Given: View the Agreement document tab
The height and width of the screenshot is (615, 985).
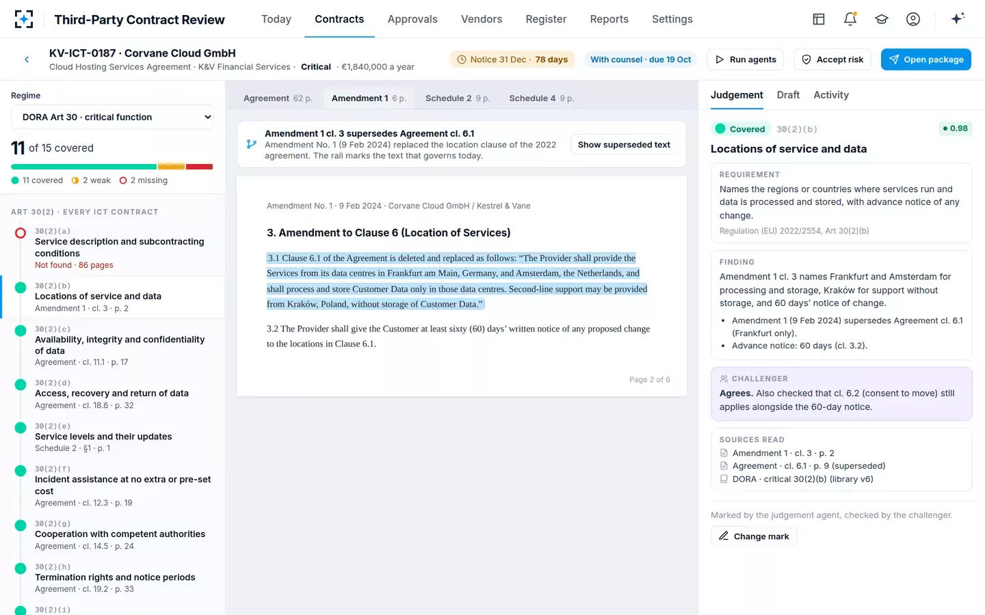Looking at the screenshot, I should (278, 98).
